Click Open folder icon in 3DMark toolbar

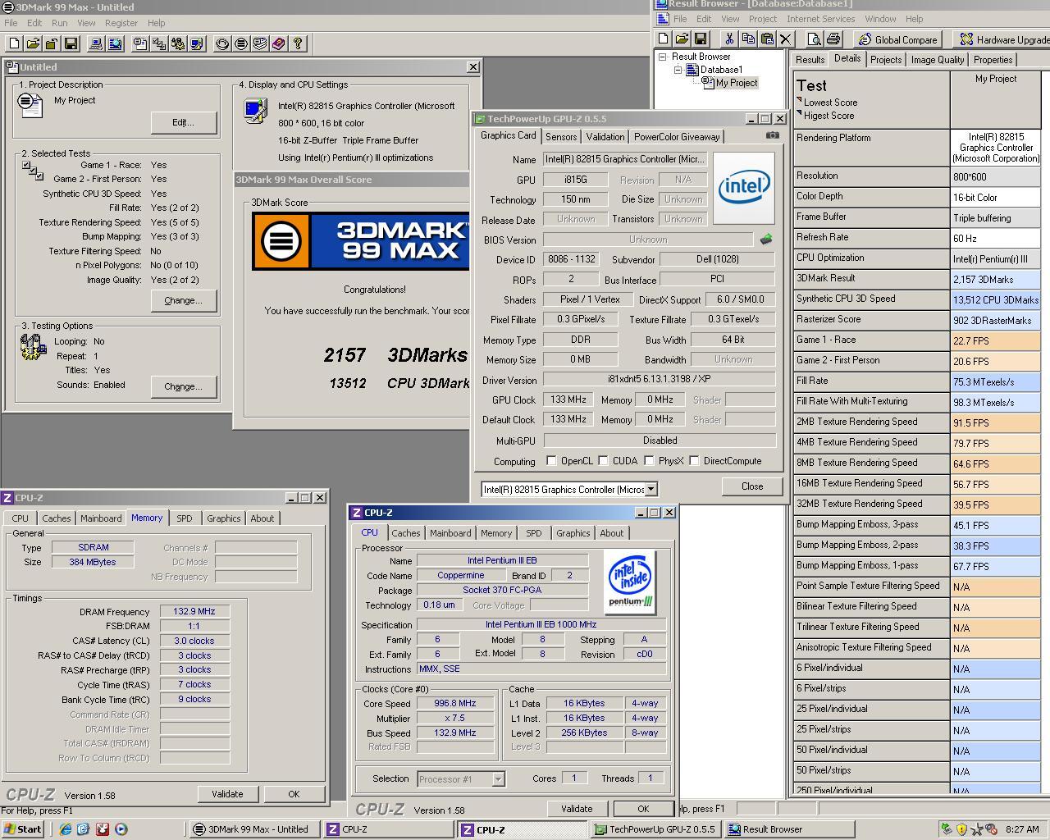[33, 43]
